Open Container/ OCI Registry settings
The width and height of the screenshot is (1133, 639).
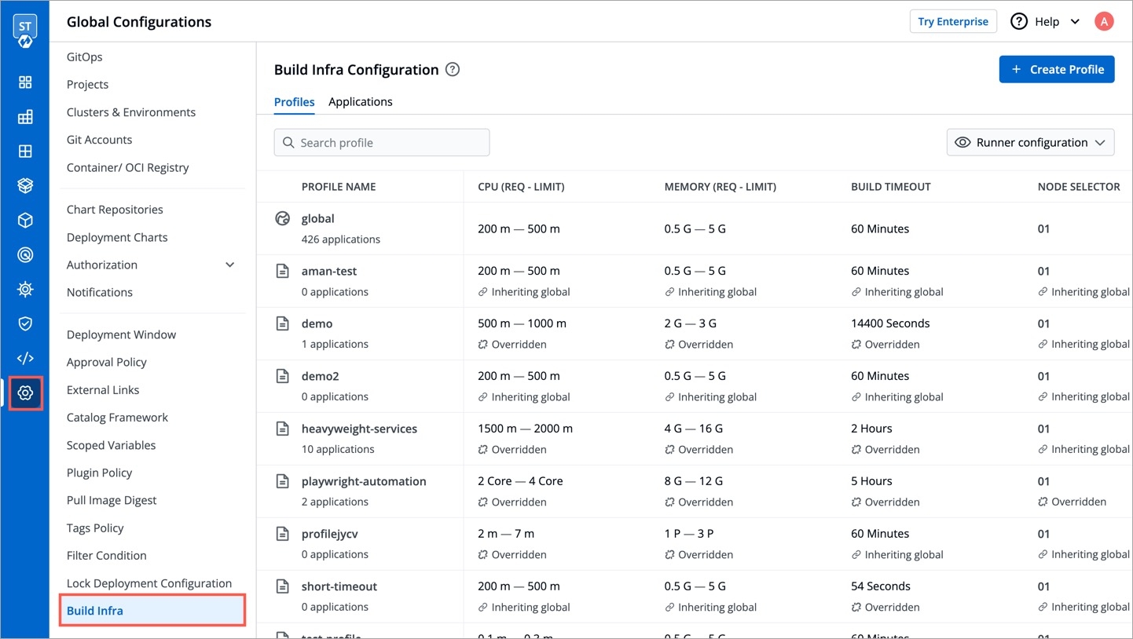(x=128, y=167)
